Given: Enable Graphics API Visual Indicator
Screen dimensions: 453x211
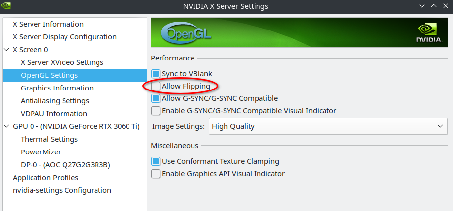Looking at the screenshot, I should pos(156,174).
